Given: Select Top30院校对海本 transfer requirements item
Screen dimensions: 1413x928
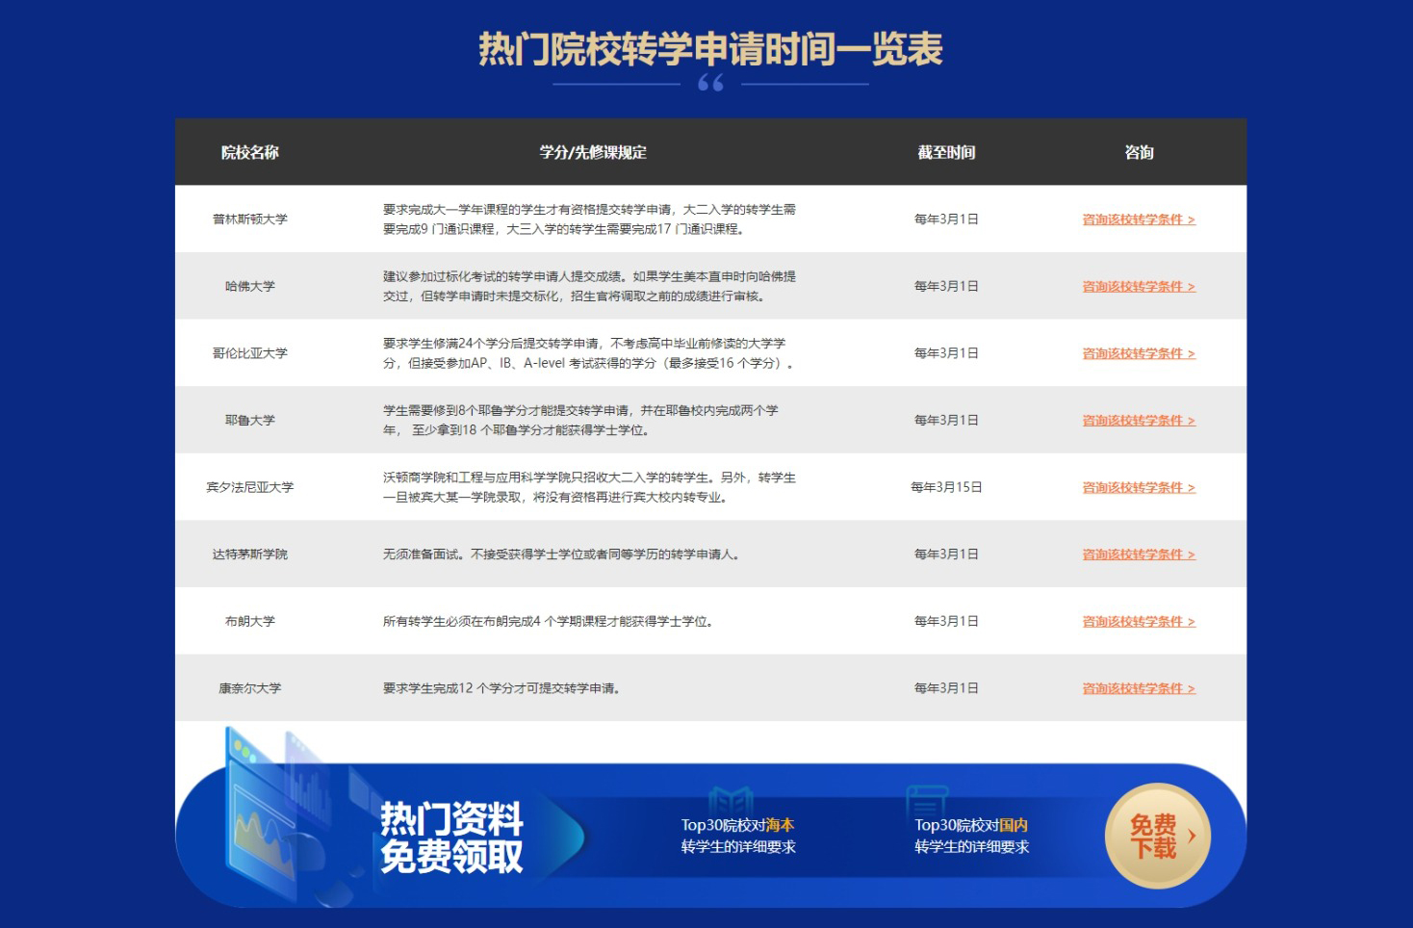Looking at the screenshot, I should (x=738, y=836).
